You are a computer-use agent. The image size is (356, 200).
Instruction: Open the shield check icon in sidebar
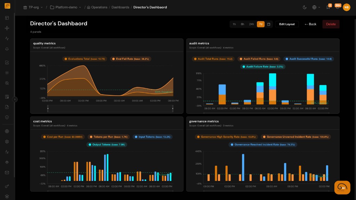click(7, 118)
